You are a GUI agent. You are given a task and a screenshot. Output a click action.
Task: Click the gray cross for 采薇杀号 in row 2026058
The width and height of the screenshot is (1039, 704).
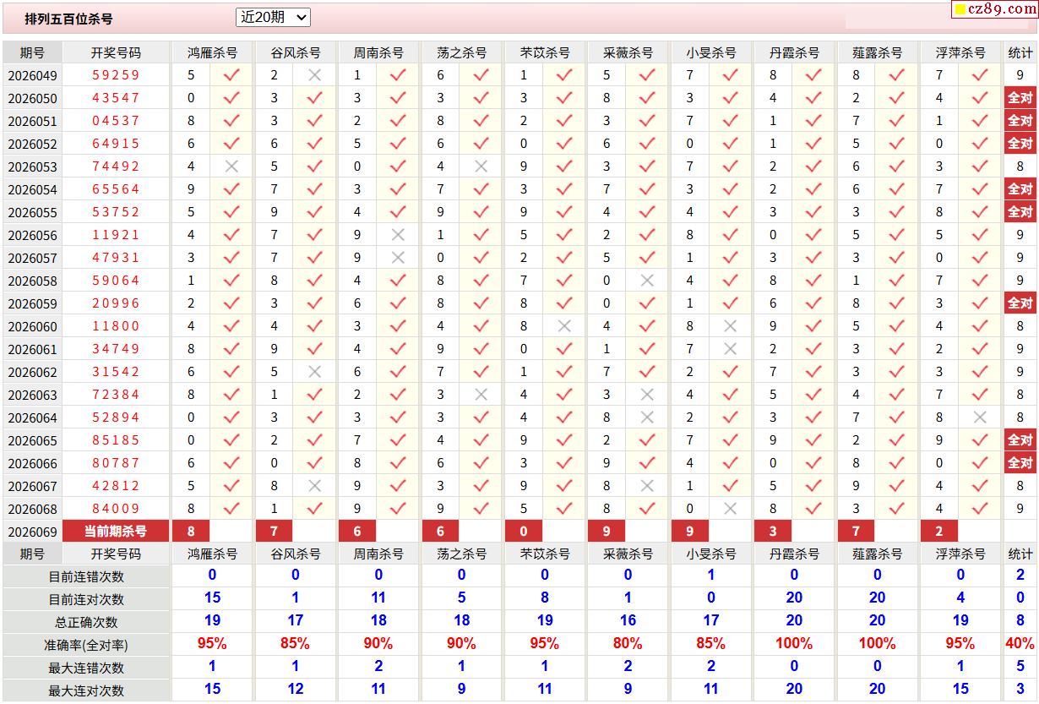click(647, 281)
